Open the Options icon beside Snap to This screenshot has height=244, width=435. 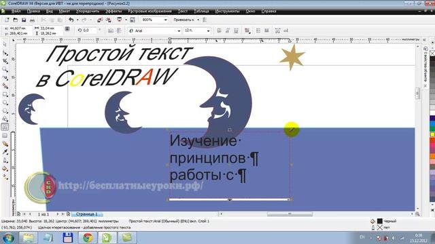click(205, 20)
